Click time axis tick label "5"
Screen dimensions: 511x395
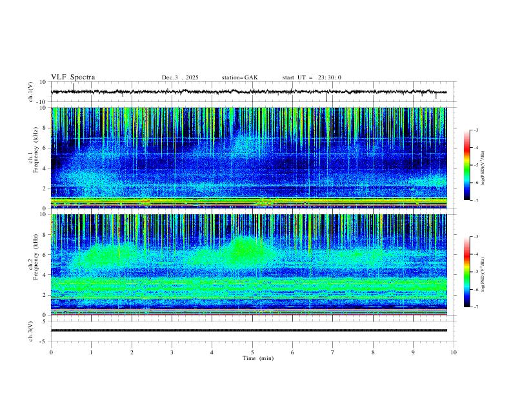(252, 352)
